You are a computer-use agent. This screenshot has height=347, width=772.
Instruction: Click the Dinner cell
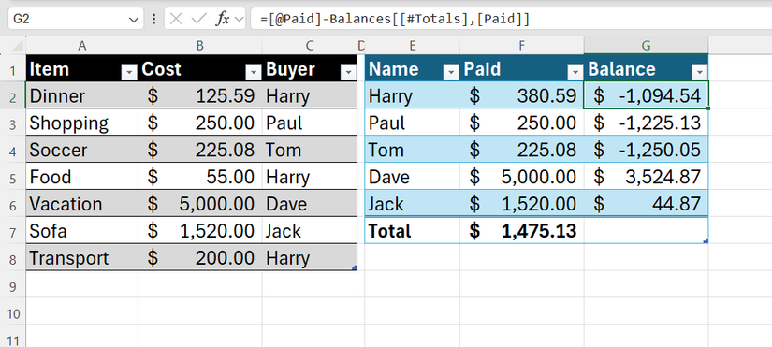click(x=81, y=96)
